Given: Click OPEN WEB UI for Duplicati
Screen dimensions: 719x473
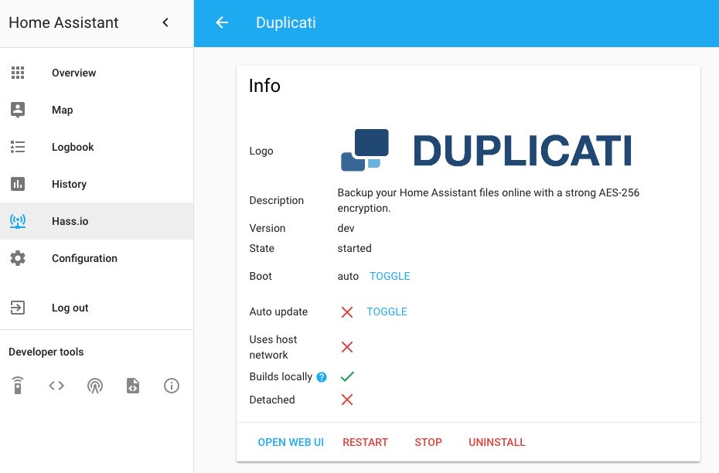Looking at the screenshot, I should (x=291, y=442).
